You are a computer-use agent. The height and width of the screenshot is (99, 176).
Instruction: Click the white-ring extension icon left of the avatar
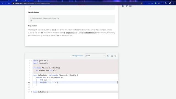pyautogui.click(x=166, y=3)
